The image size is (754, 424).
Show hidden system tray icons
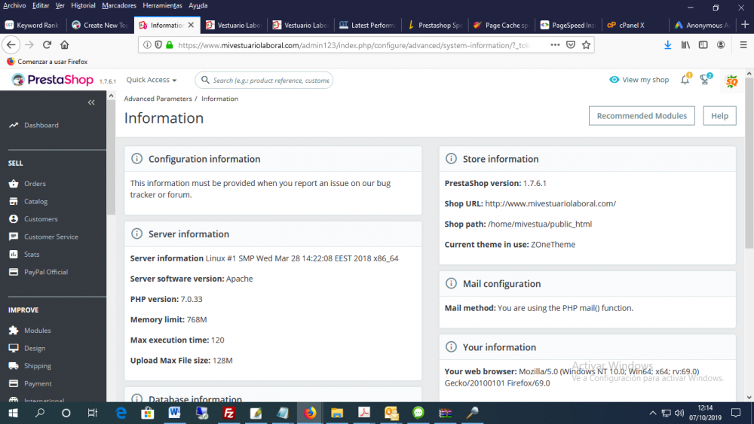652,413
